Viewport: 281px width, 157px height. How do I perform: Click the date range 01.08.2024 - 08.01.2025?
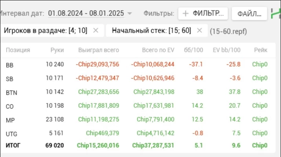point(86,13)
